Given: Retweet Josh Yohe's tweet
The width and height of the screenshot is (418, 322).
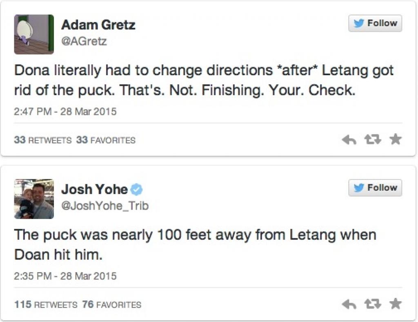Looking at the screenshot, I should point(372,304).
